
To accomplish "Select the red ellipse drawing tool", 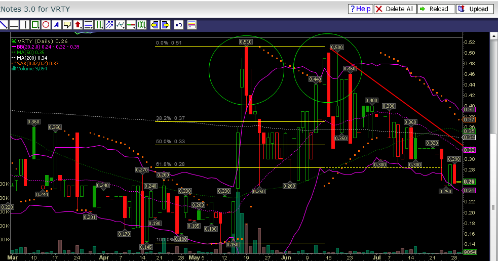I will (46, 25).
